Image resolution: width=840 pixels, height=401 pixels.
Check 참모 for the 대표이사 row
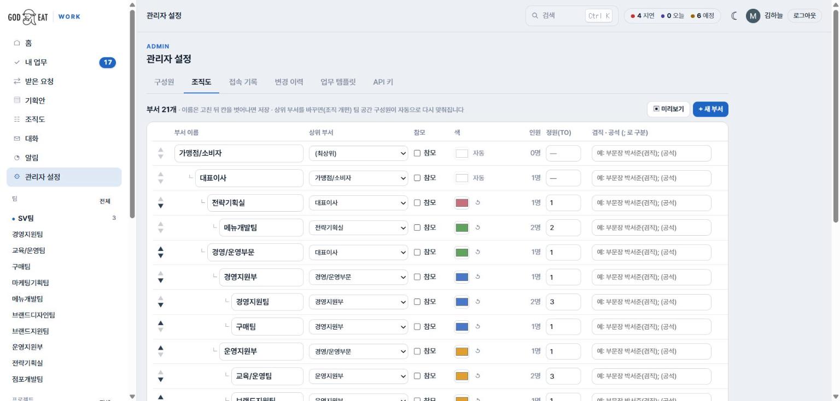(417, 178)
